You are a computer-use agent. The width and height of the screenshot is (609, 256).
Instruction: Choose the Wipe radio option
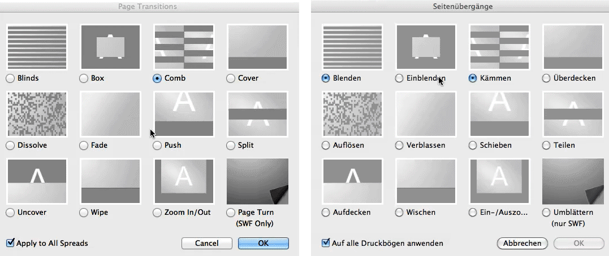[x=84, y=213]
